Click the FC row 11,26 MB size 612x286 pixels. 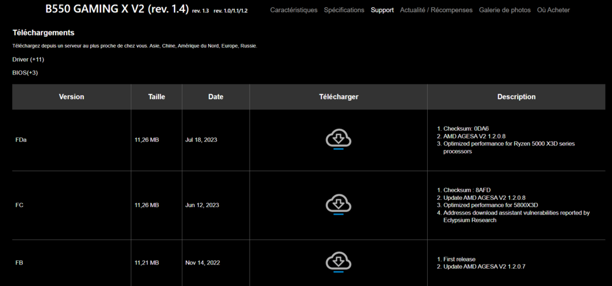point(147,205)
